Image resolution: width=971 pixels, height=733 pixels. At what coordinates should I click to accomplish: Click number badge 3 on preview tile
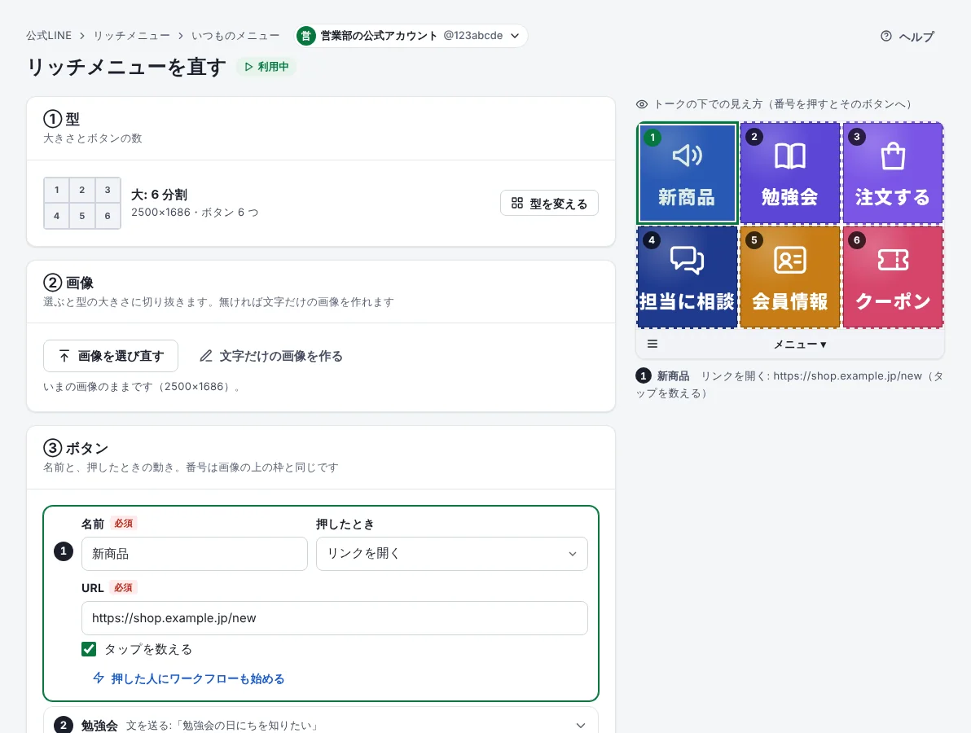pyautogui.click(x=856, y=137)
